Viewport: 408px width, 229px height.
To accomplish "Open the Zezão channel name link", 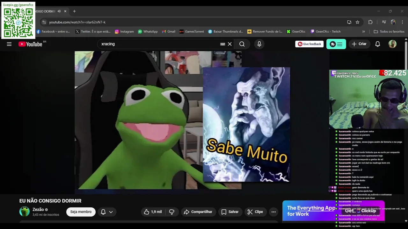I will pyautogui.click(x=38, y=210).
